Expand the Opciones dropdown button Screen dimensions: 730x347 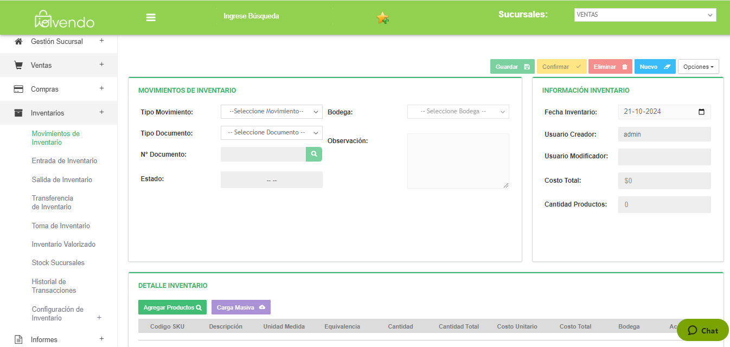click(x=698, y=67)
